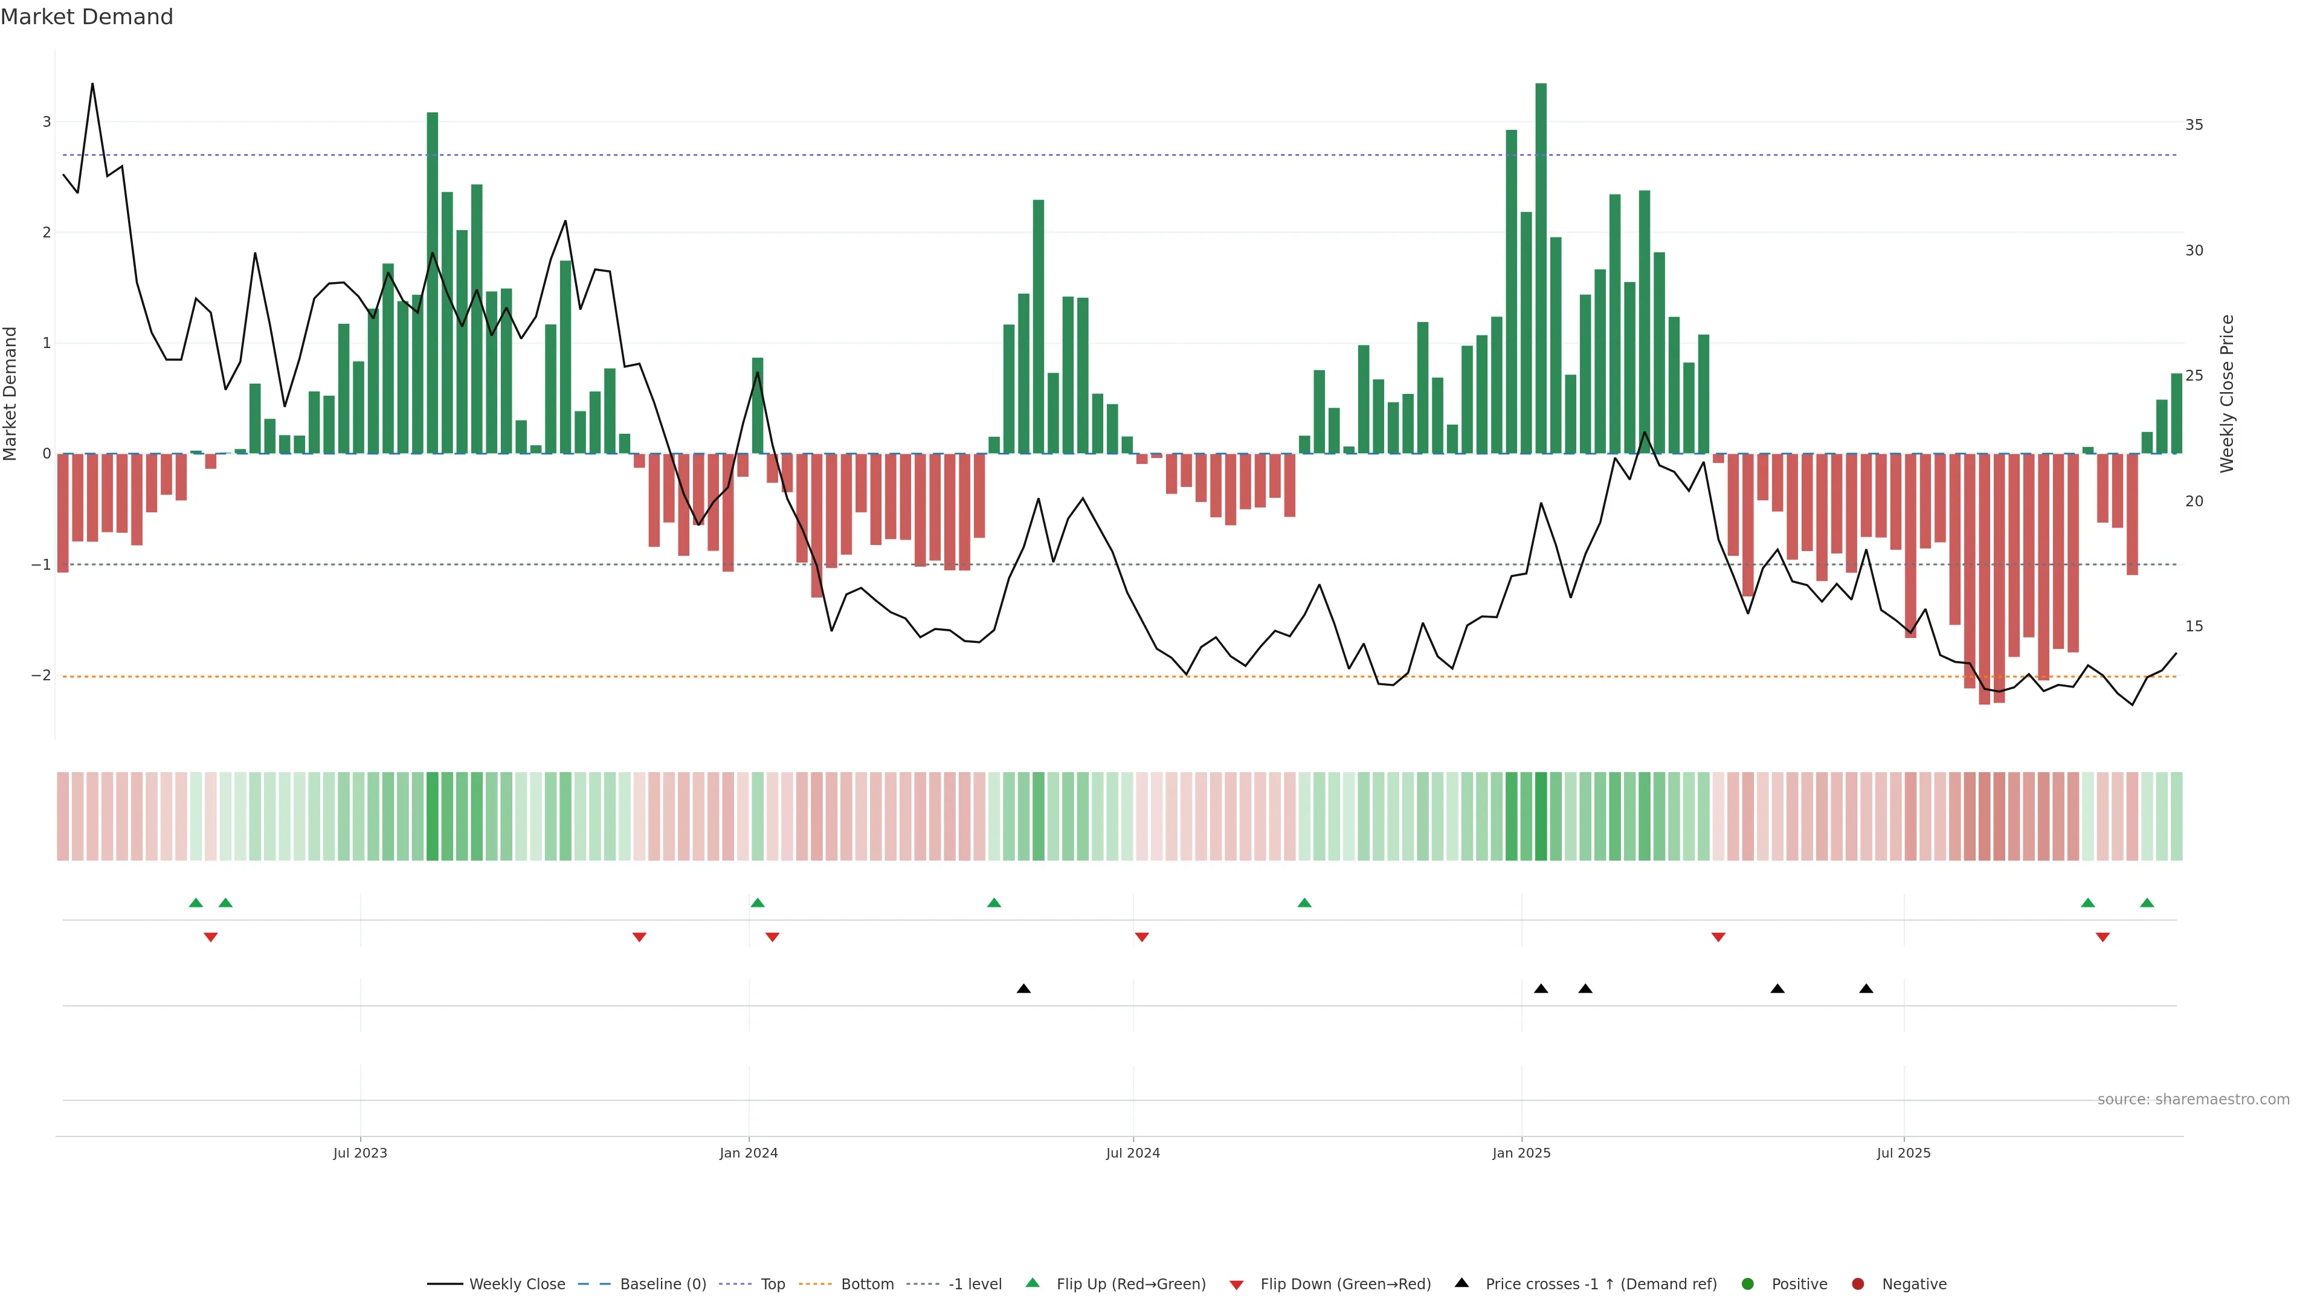
Task: Click the rightmost red flip-down triangle marker
Action: point(2102,938)
